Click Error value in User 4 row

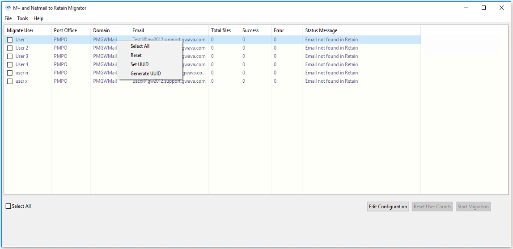point(275,64)
